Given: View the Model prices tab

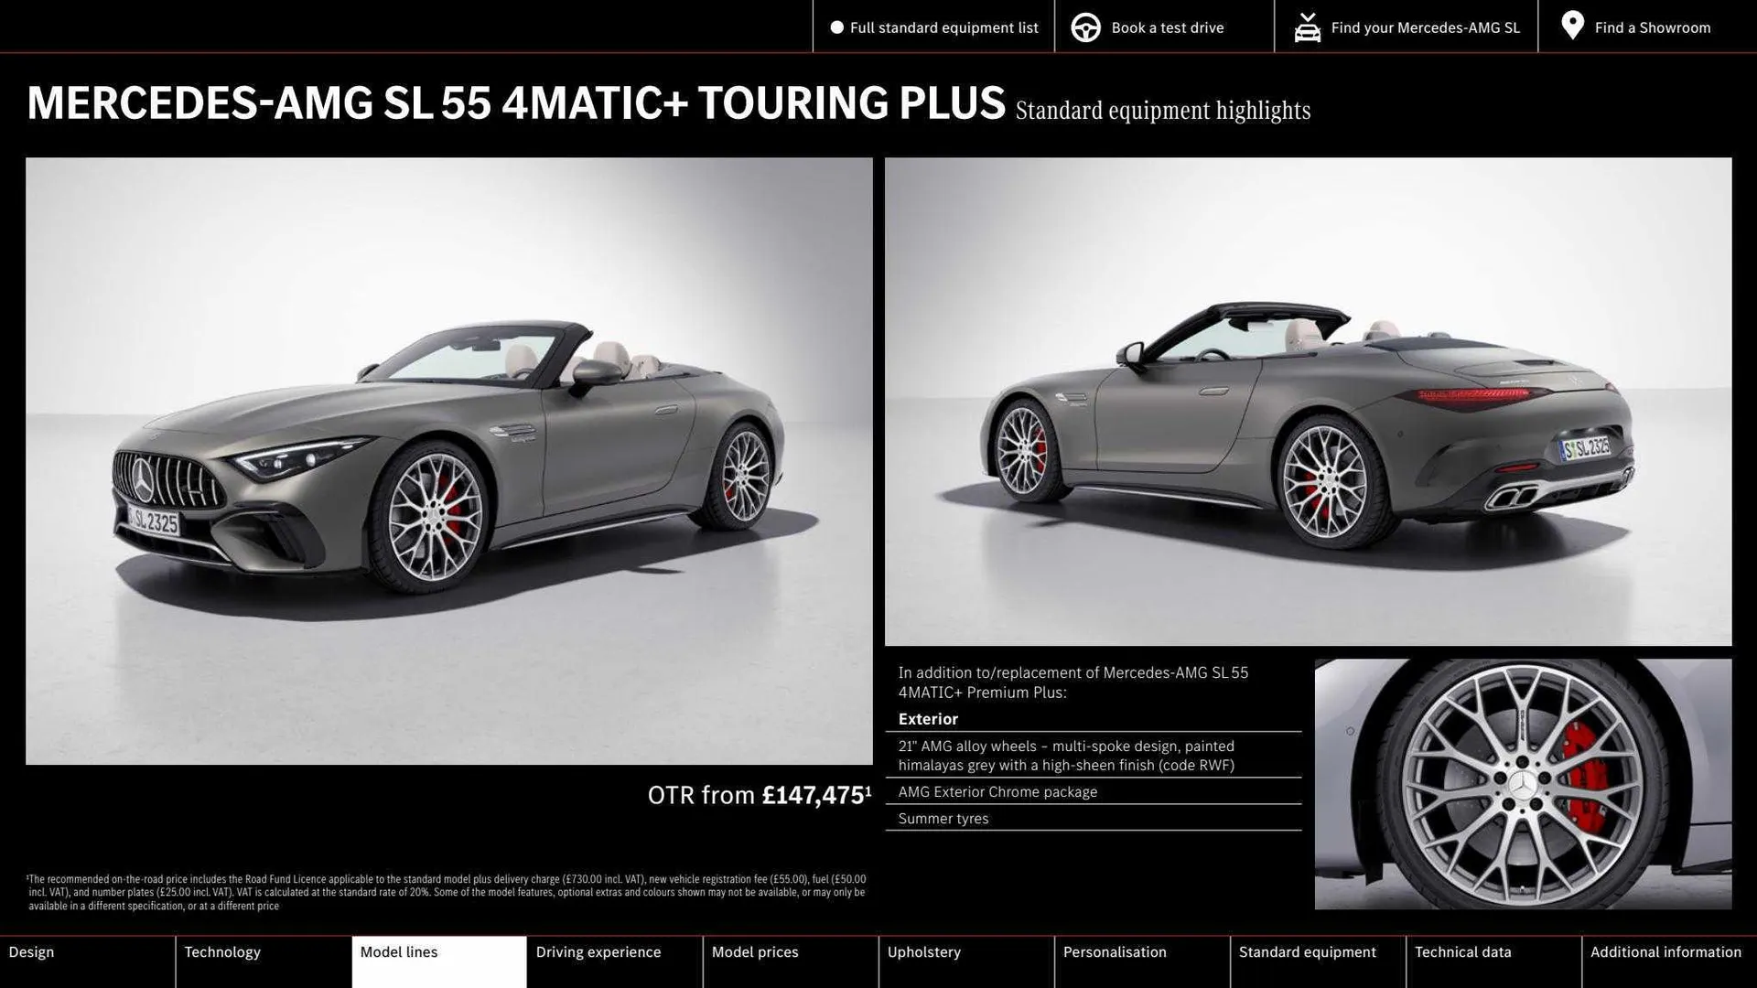Looking at the screenshot, I should [755, 951].
